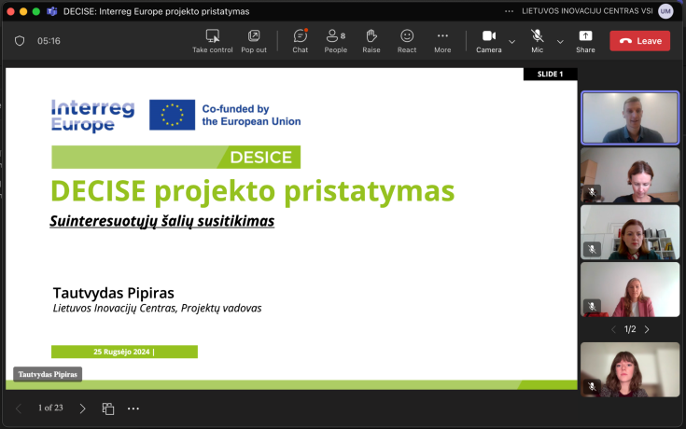
Task: Open the React emoji picker
Action: (x=407, y=41)
